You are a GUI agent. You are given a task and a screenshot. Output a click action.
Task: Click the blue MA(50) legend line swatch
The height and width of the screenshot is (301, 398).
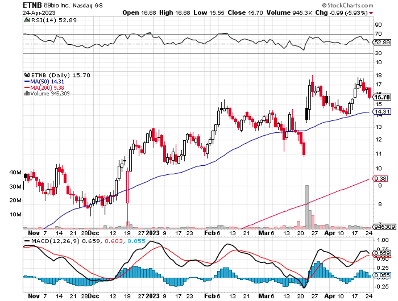pos(27,82)
